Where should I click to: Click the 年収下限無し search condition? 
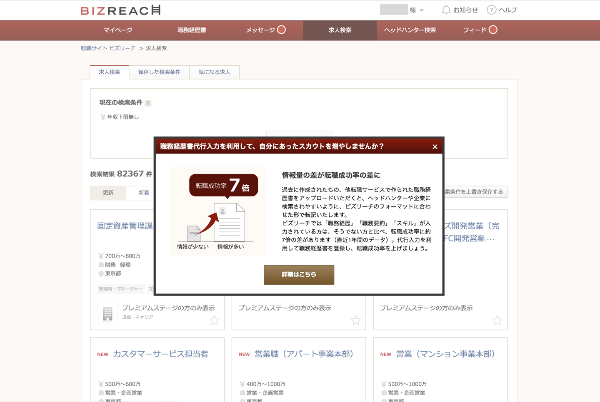coord(123,117)
